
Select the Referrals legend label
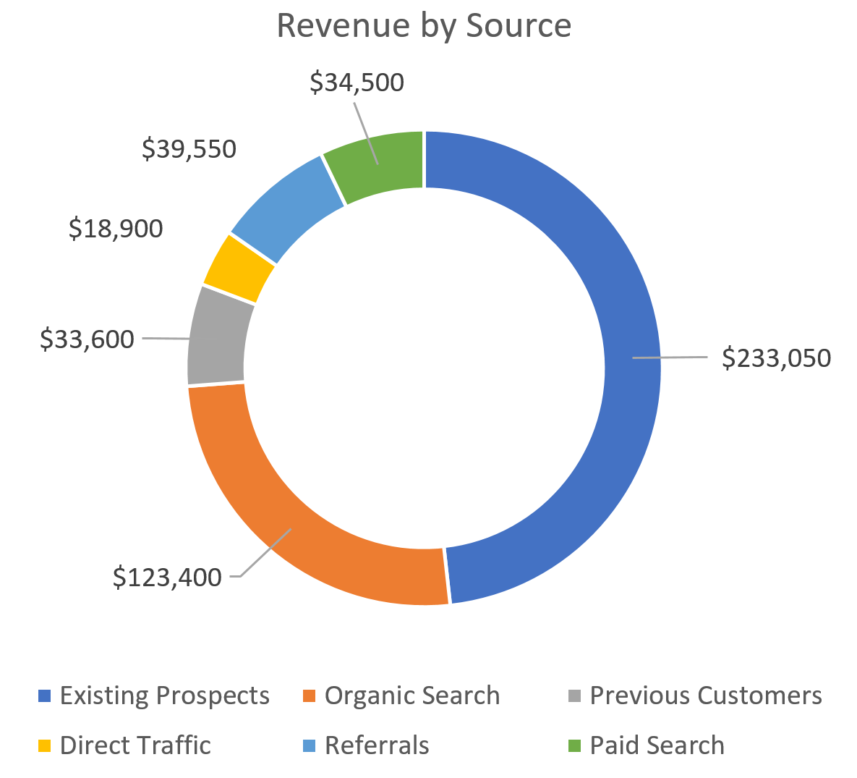pyautogui.click(x=377, y=745)
